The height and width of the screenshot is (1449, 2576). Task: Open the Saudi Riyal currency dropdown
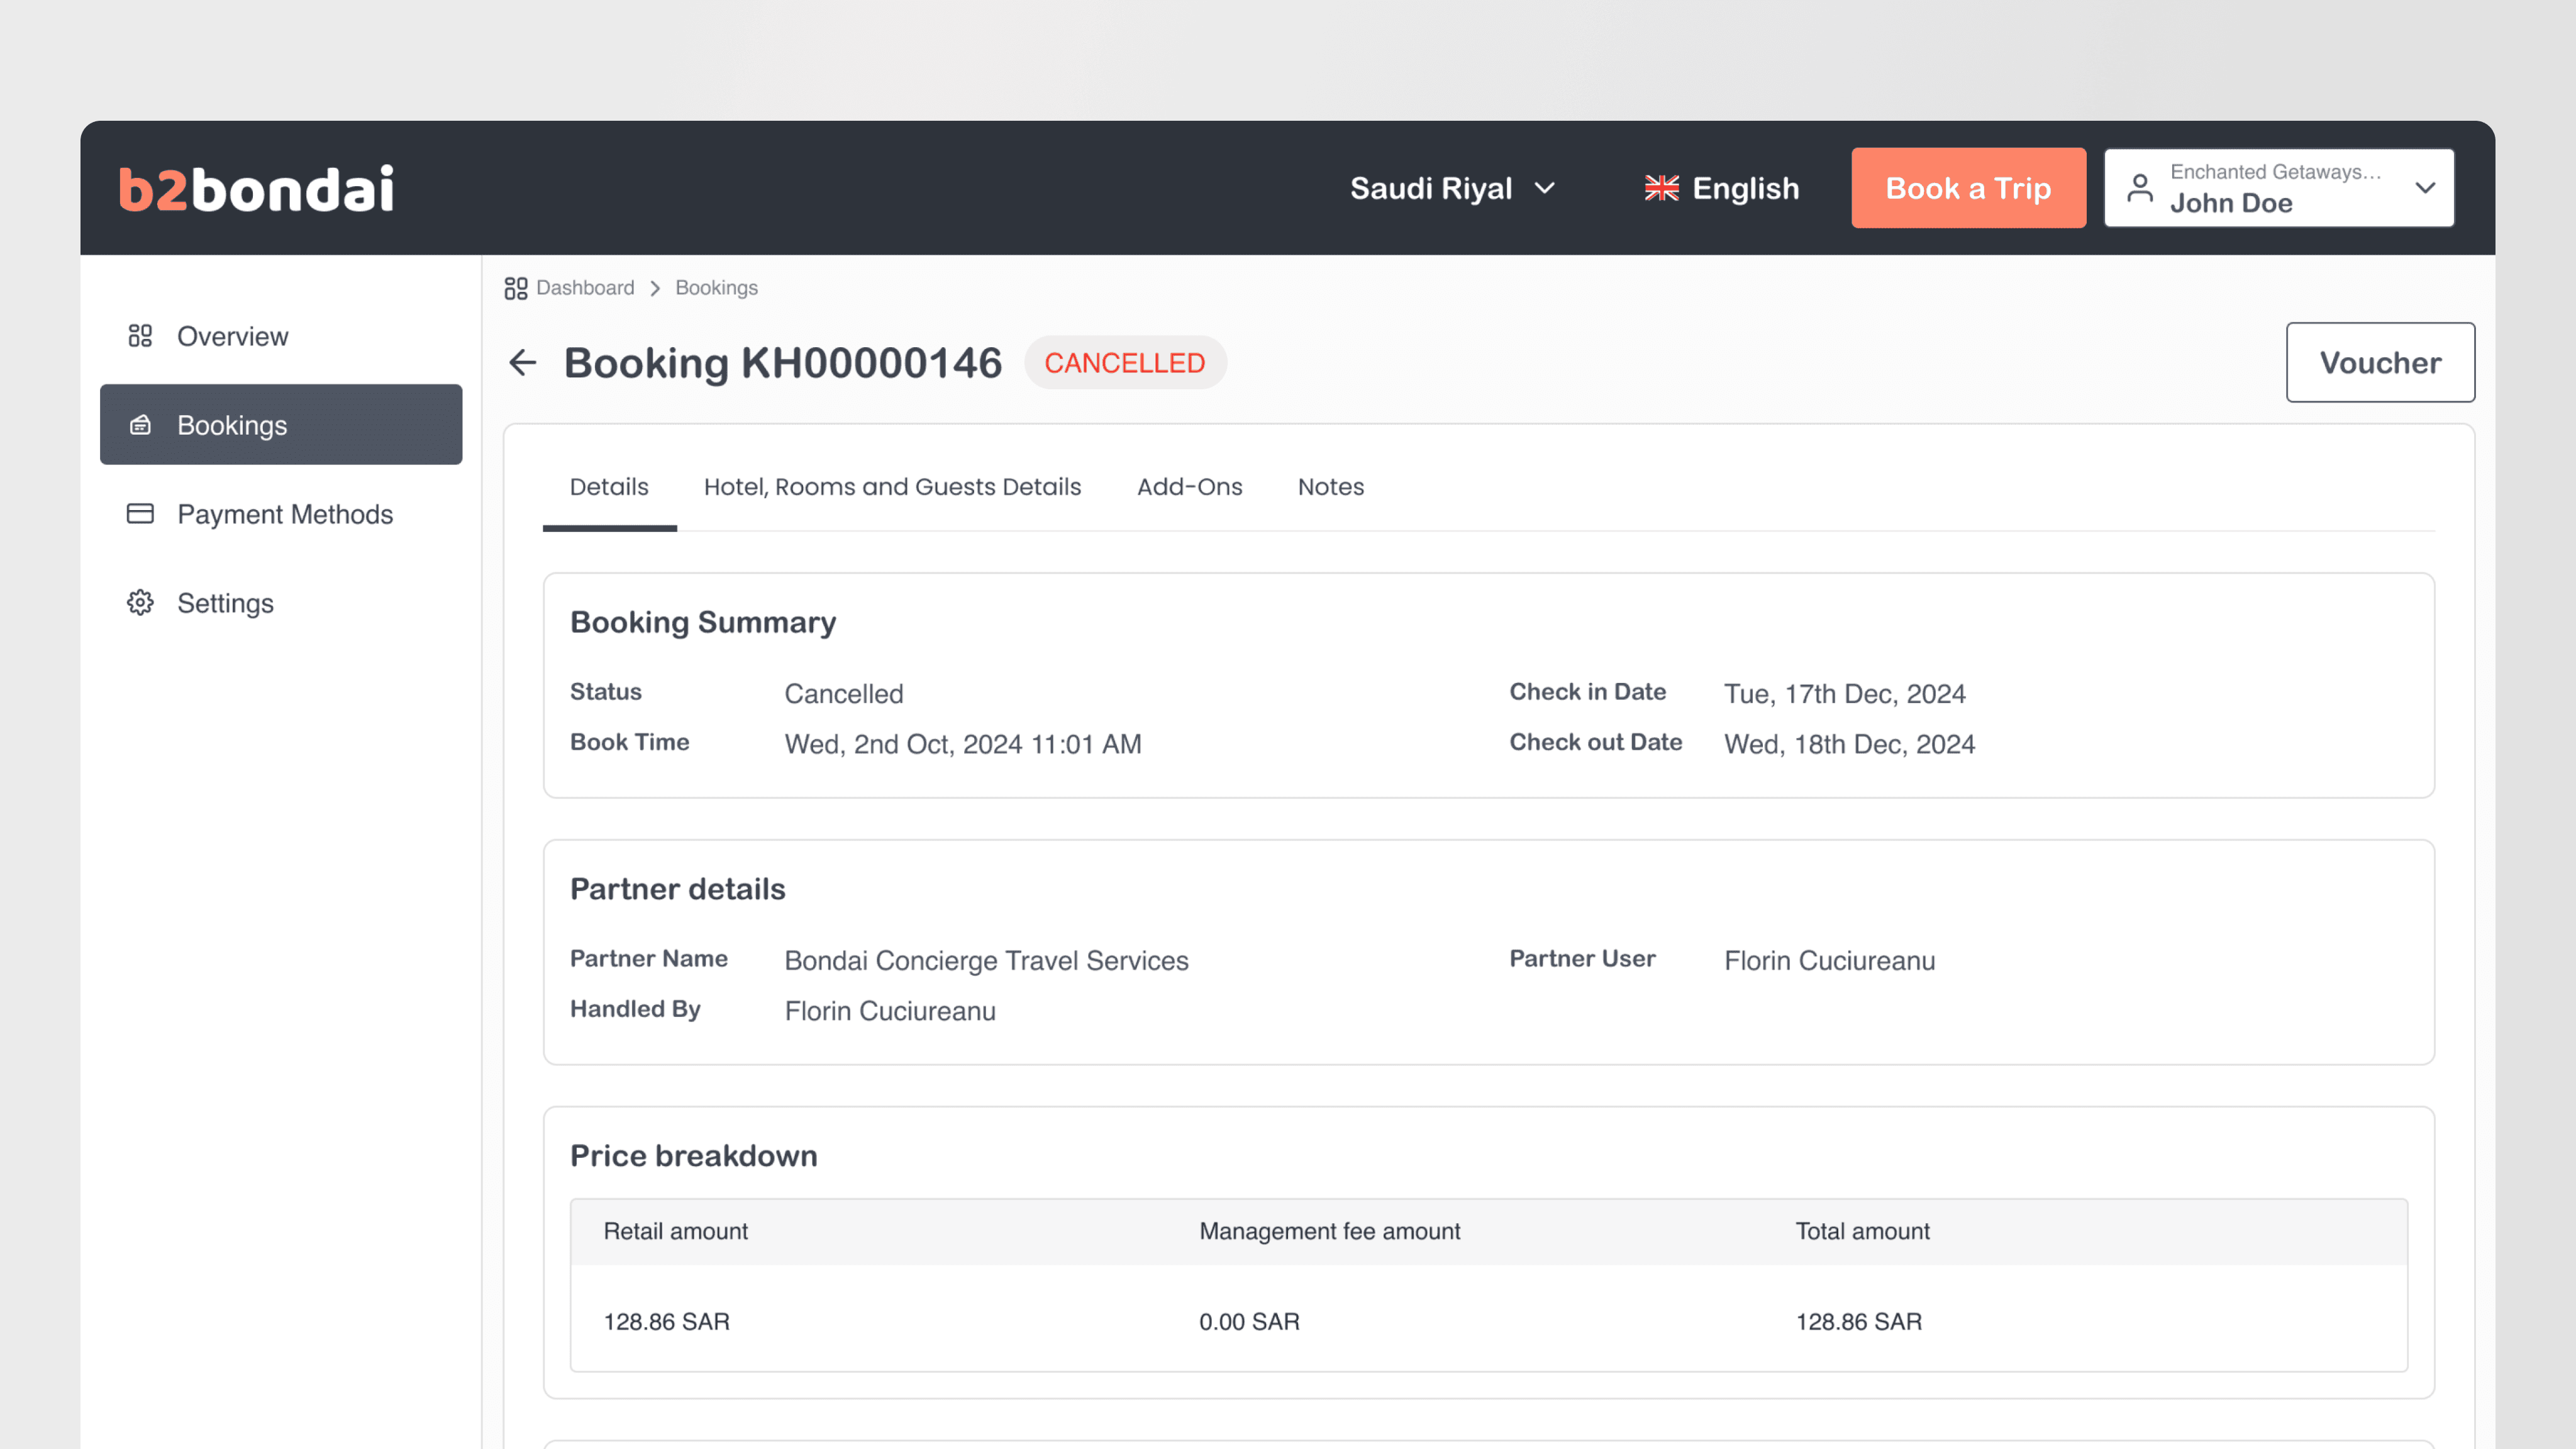click(1453, 188)
